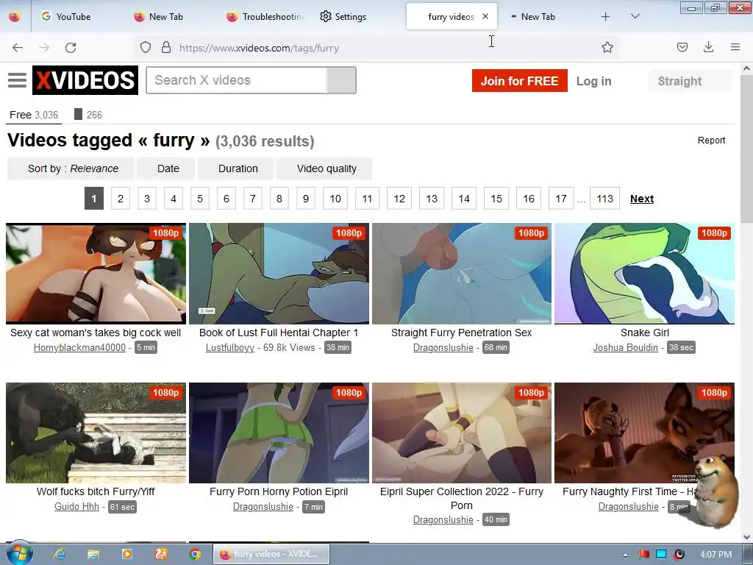Click the network tray icon
The height and width of the screenshot is (565, 753).
click(x=661, y=555)
